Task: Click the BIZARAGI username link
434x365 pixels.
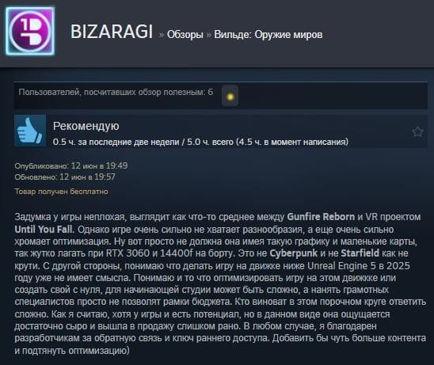Action: 112,32
